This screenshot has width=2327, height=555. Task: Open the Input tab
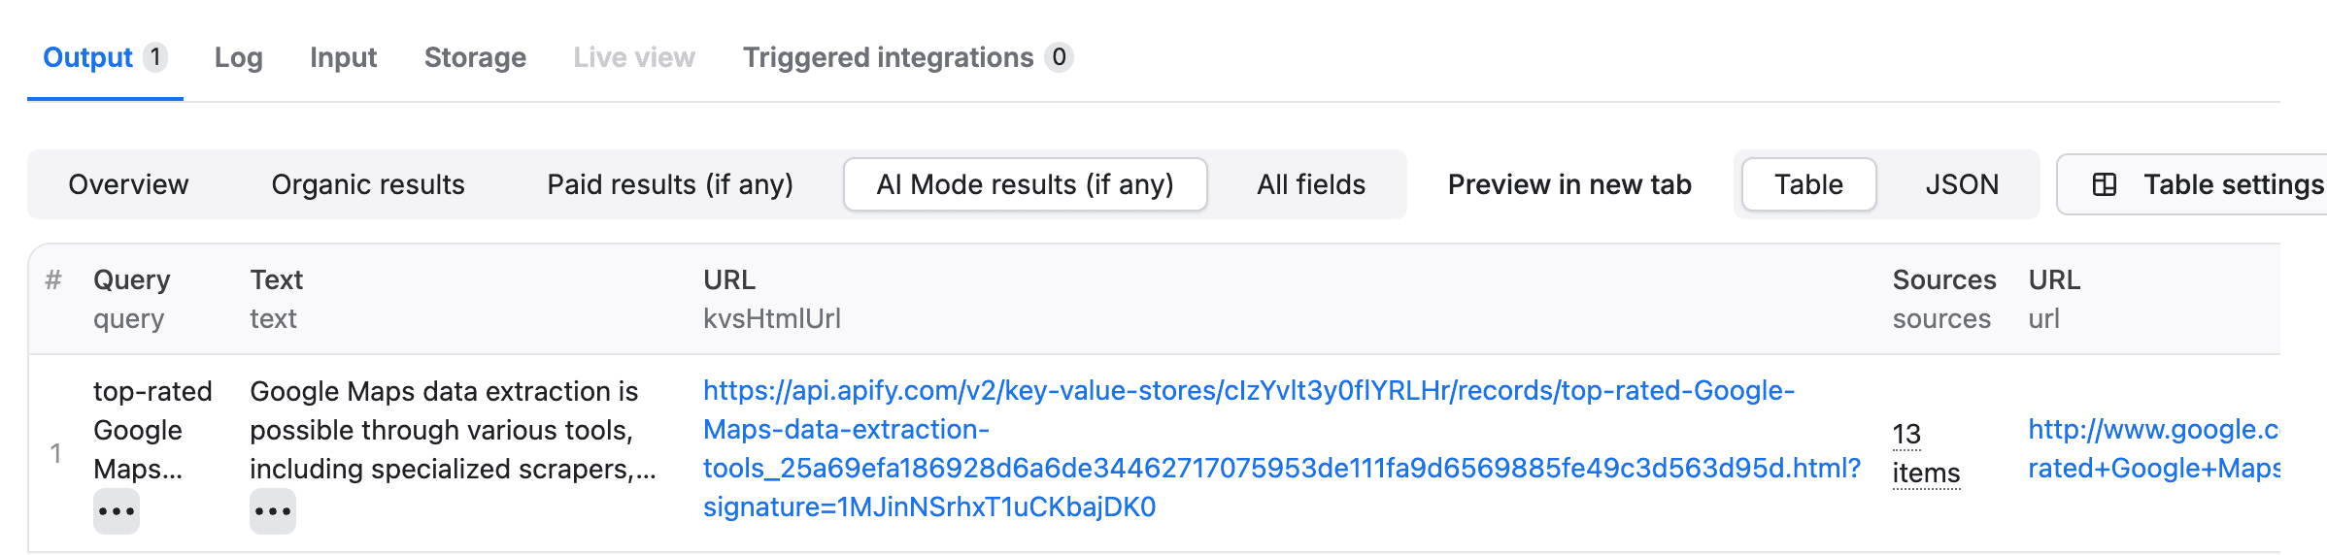pyautogui.click(x=343, y=57)
